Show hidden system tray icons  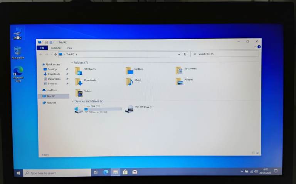242,171
